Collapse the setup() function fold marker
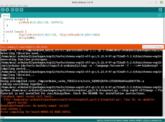Screen dimensions: 165x122 click(5, 19)
